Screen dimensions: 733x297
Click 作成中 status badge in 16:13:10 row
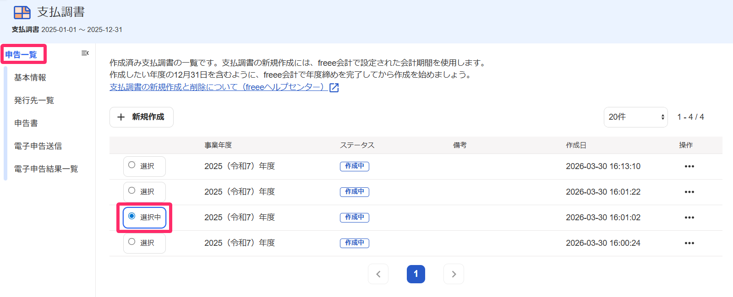click(x=355, y=166)
